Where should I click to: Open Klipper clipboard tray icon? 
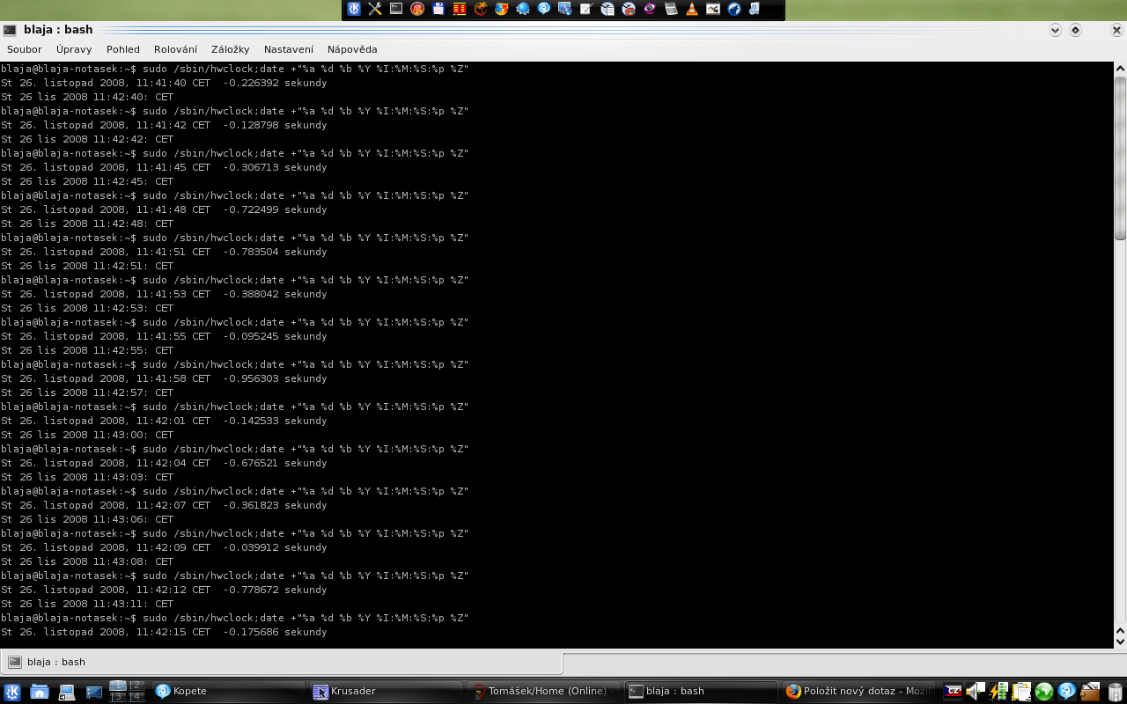[x=1021, y=692]
